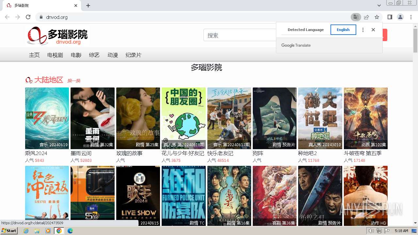
Task: Click the 多瑙影院 dnvod.org logo
Action: pos(57,36)
